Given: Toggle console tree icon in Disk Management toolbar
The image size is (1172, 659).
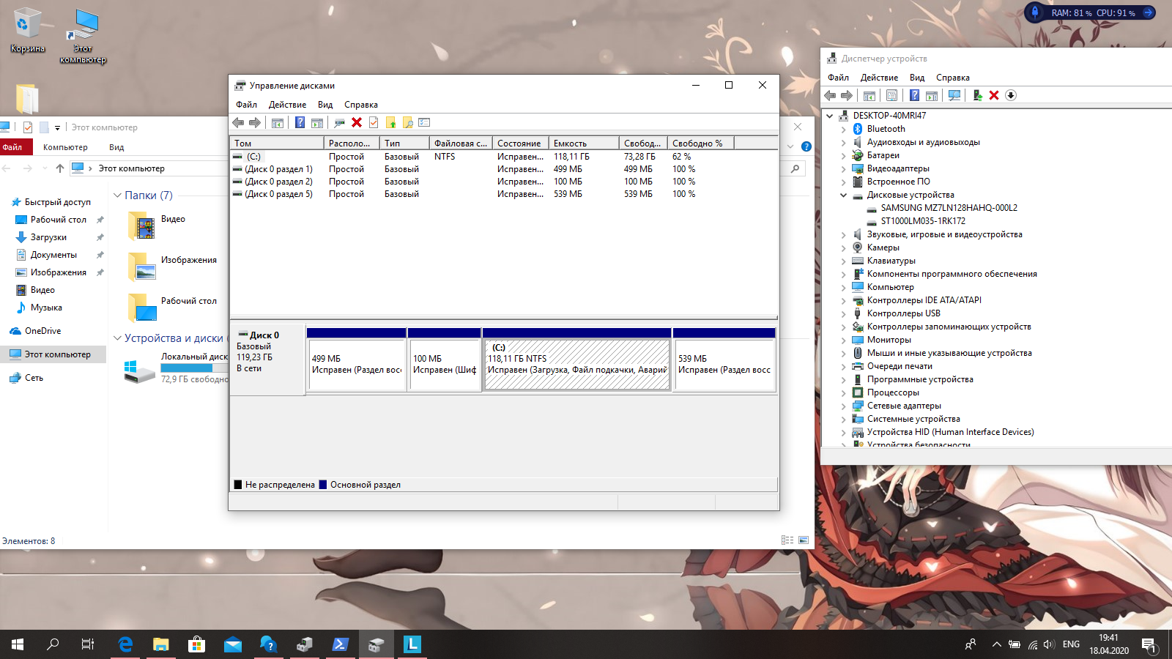Looking at the screenshot, I should (278, 122).
